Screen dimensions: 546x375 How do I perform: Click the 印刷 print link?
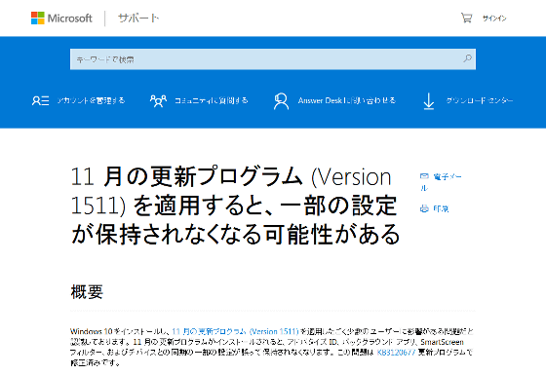pos(441,208)
